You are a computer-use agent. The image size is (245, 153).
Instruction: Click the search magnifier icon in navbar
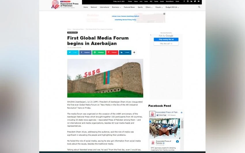point(199,7)
